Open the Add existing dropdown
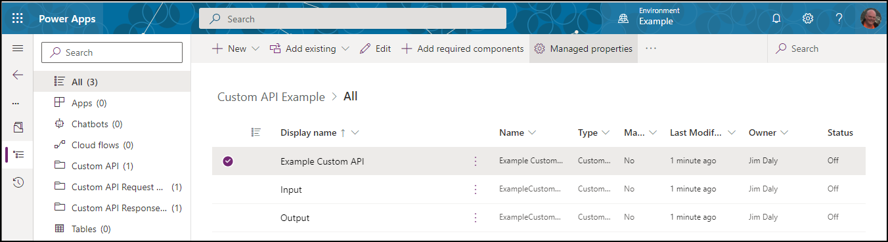The image size is (888, 242). (309, 49)
